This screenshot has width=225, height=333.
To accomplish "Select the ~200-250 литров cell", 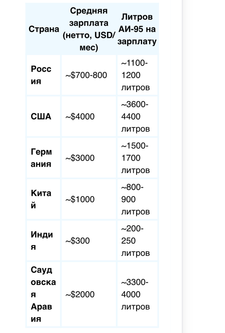I will (x=135, y=241).
